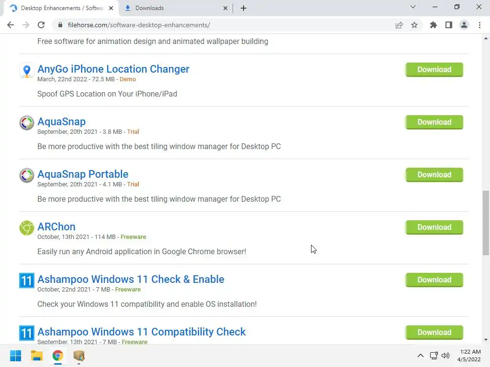Open the ARChon title link

click(x=56, y=227)
